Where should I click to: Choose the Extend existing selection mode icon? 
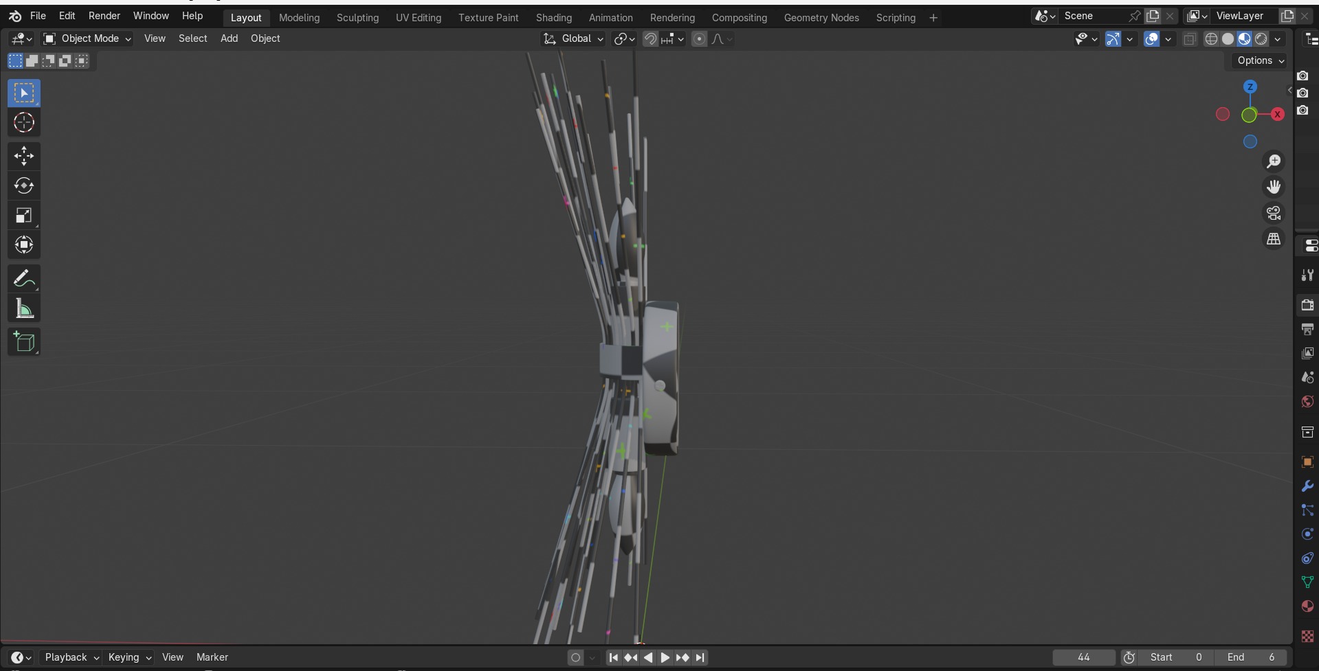[32, 61]
